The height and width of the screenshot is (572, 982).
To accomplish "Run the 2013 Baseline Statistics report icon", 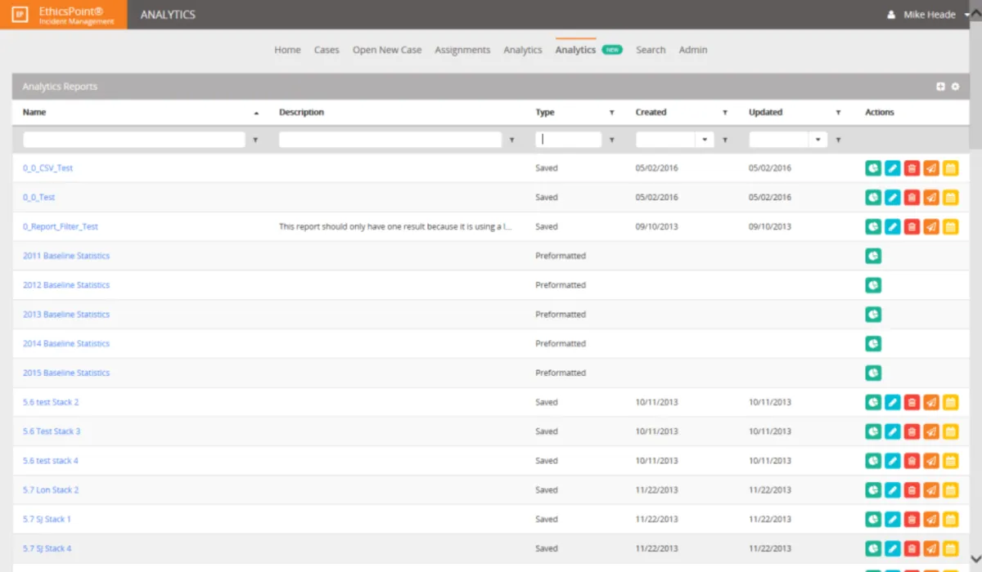I will coord(873,315).
